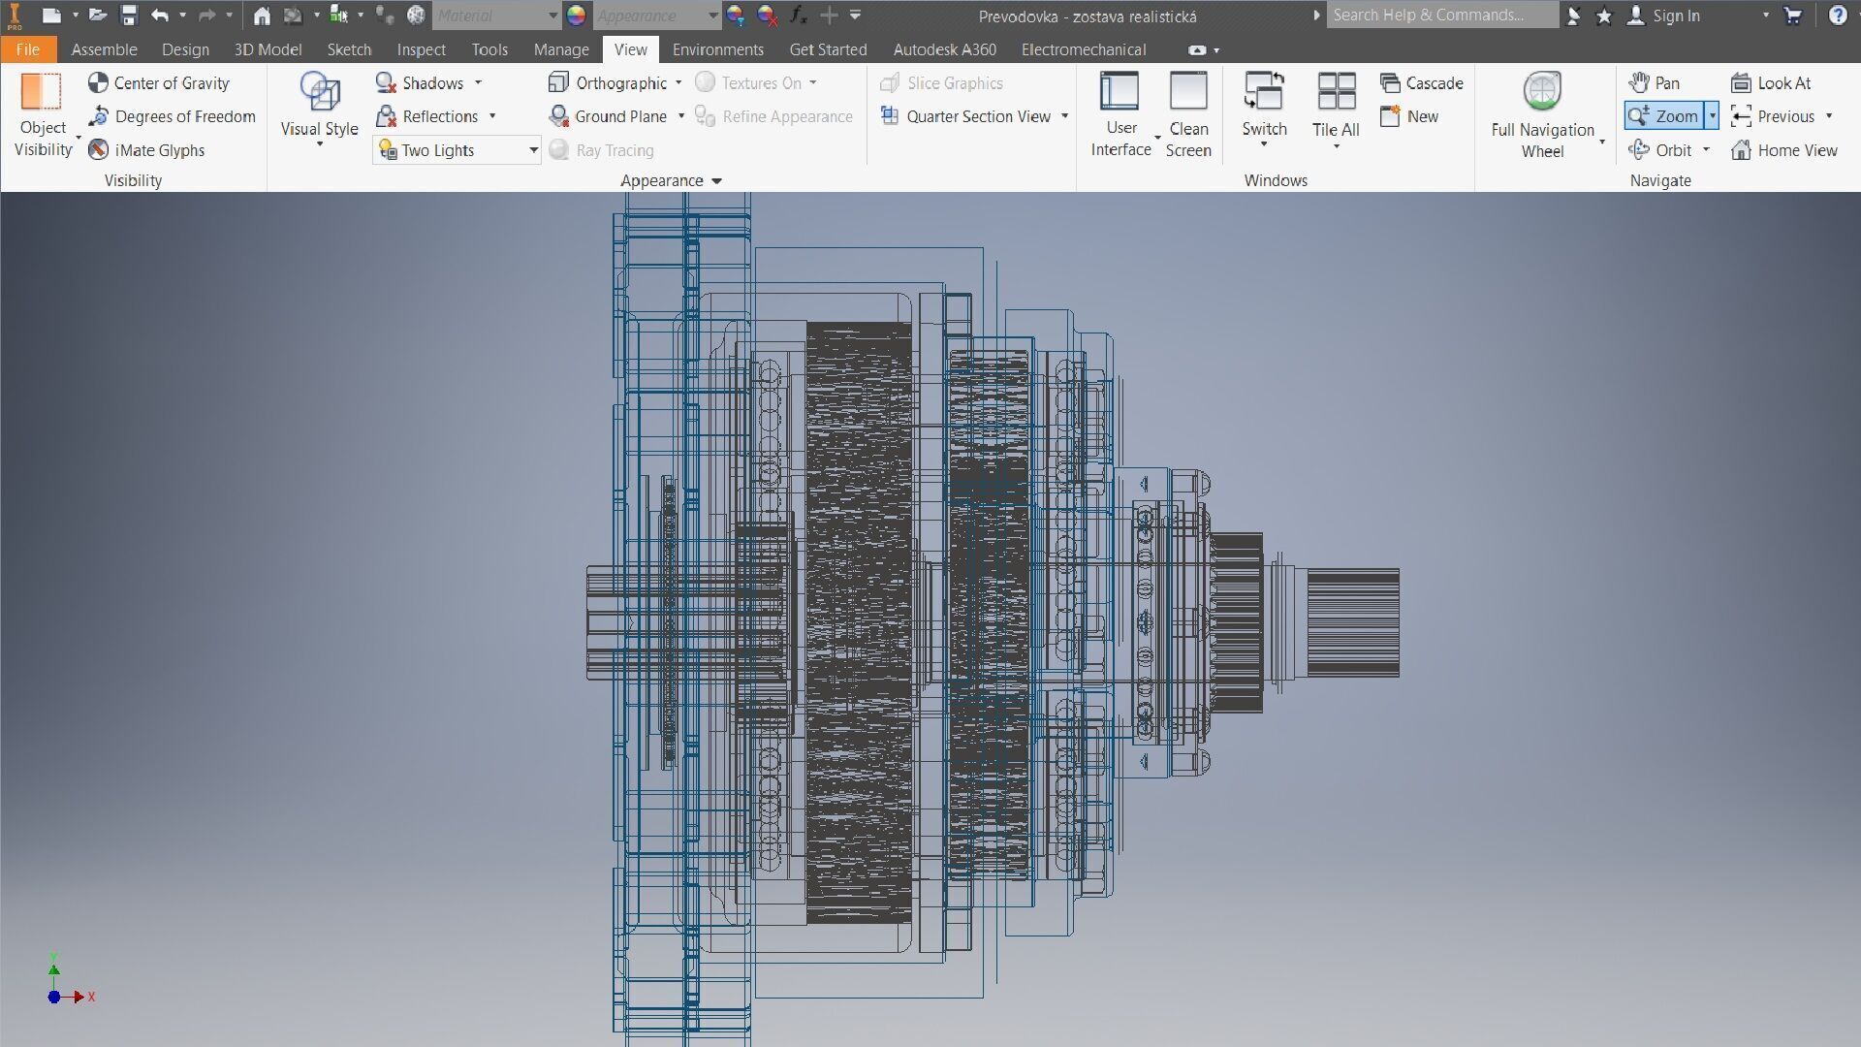Click the Center of Gravity icon
The width and height of the screenshot is (1861, 1047).
tap(98, 83)
